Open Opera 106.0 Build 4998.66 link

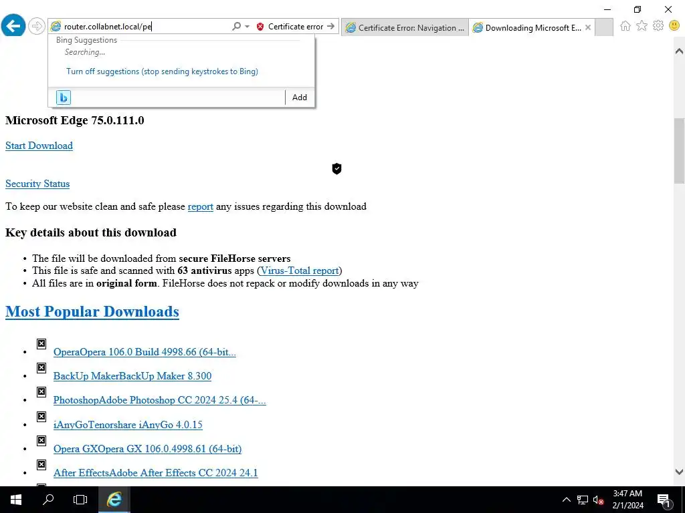(144, 352)
